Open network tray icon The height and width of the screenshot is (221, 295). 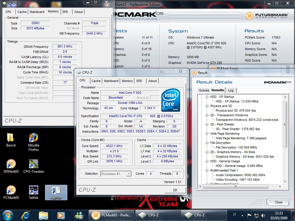tap(256, 215)
